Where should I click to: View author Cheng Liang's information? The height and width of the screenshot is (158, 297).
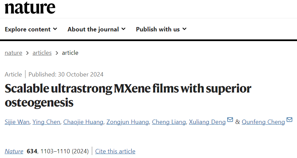point(169,122)
